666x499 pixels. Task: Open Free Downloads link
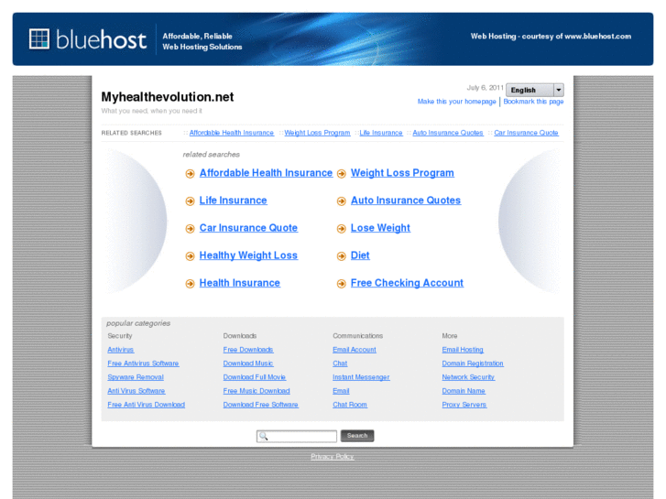coord(248,350)
